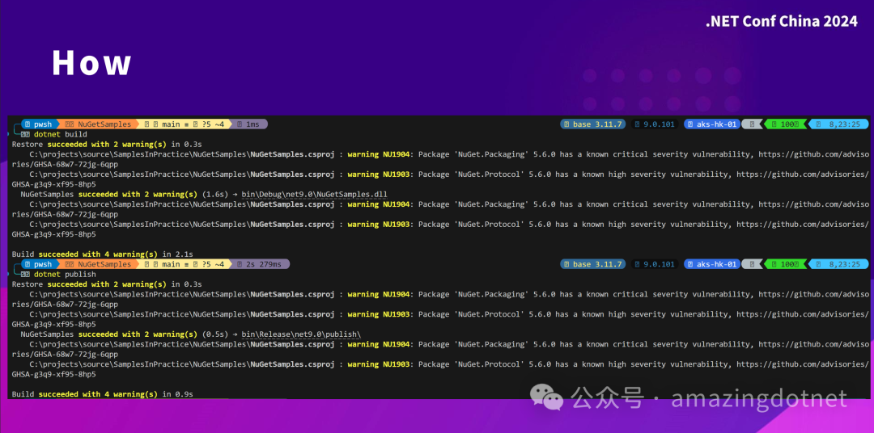Click the 'aks-hk-01' Kubernetes context segment of the dotnet publish prompt
Screen dimensions: 874x433
click(x=712, y=264)
